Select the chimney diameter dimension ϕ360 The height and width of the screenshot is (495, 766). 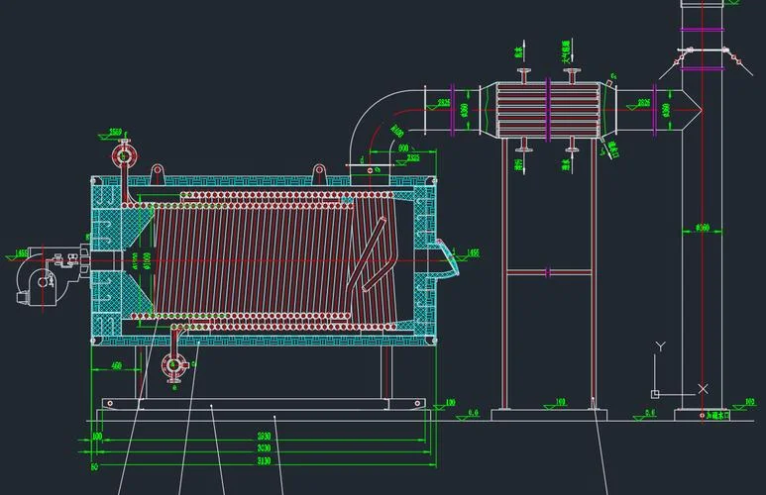(x=702, y=228)
